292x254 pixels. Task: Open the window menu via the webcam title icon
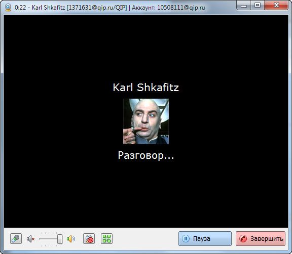click(8, 8)
